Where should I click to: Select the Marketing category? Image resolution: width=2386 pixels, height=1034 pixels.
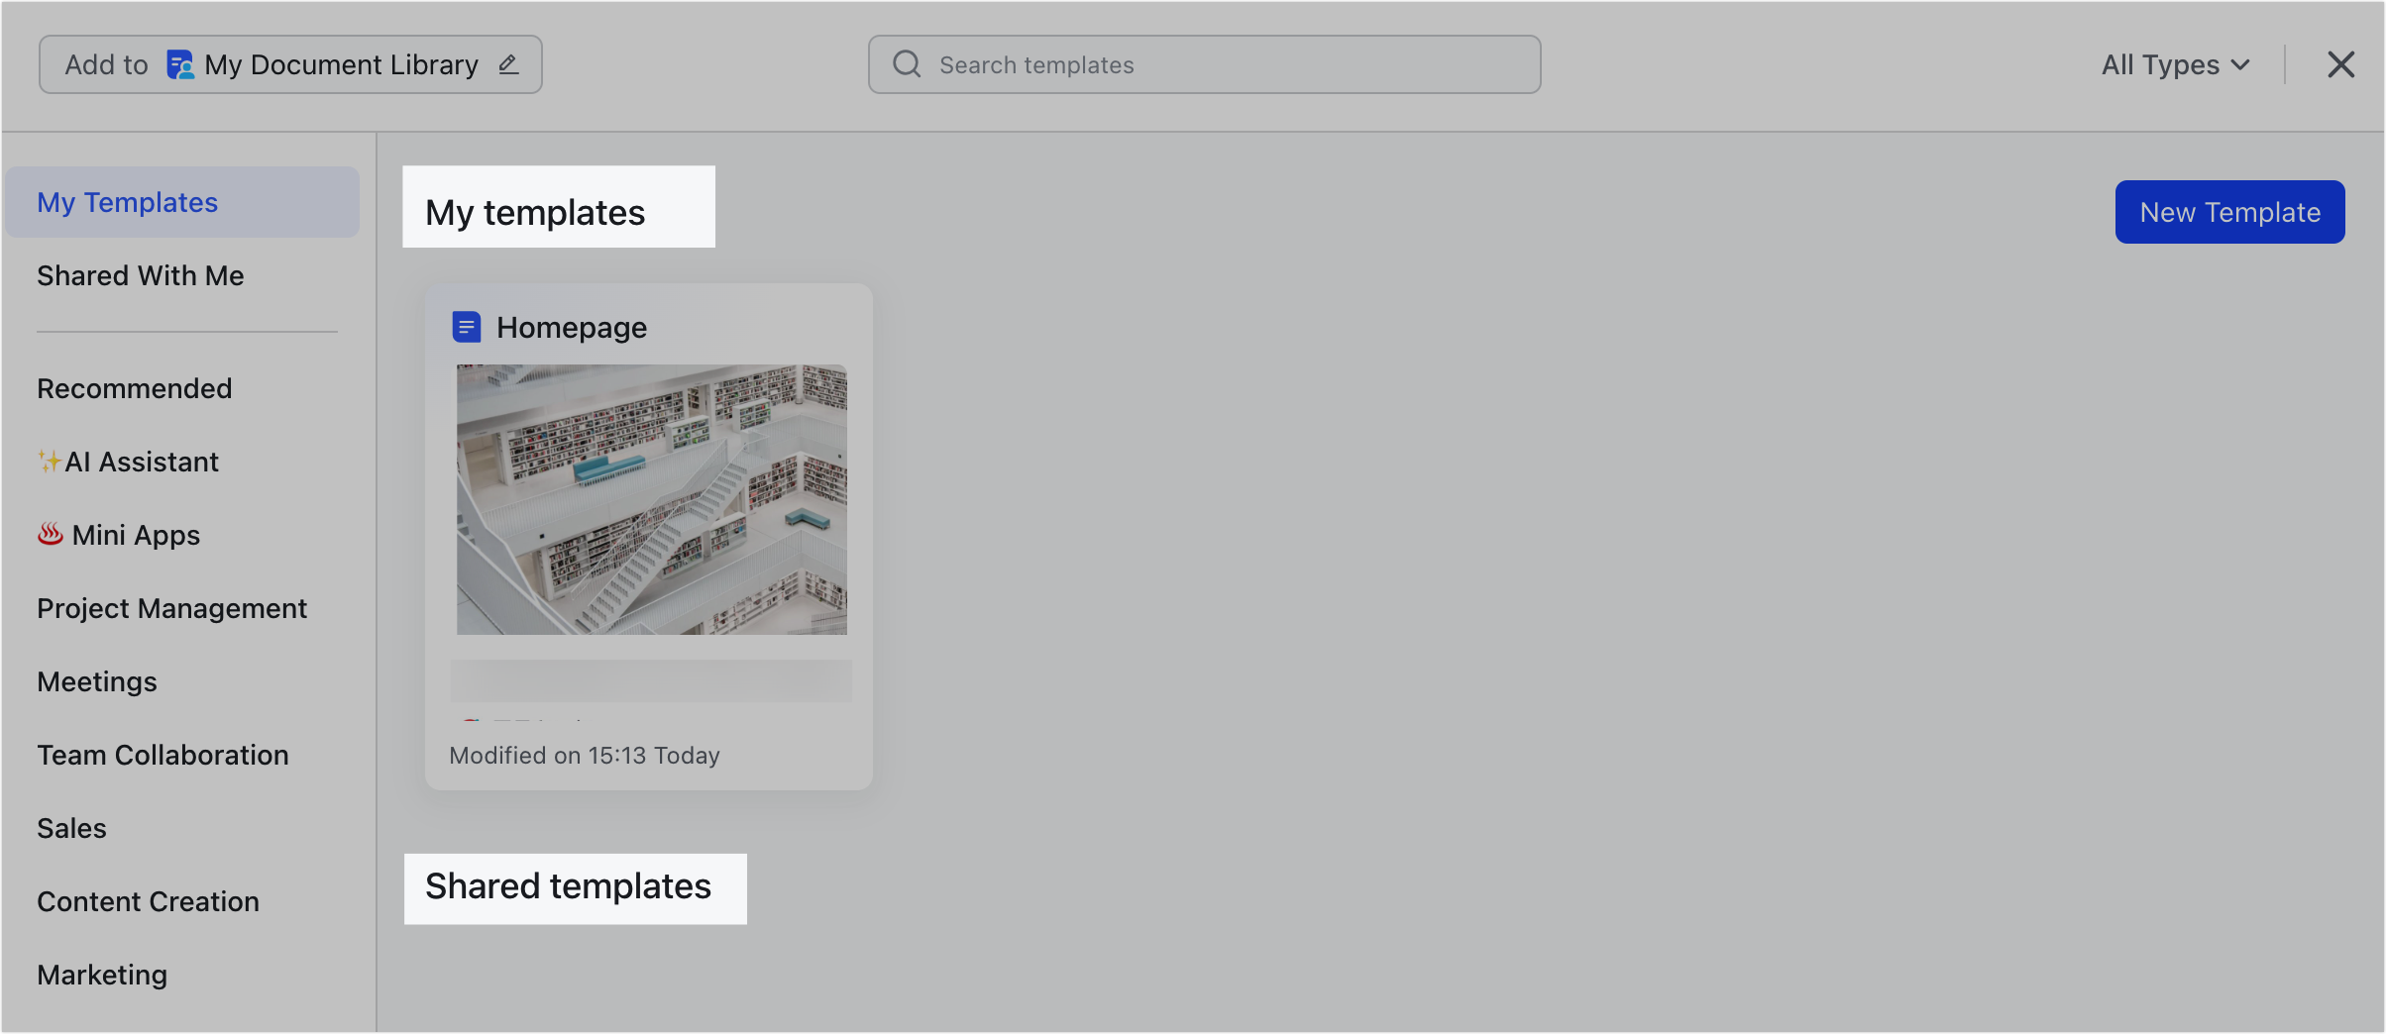click(101, 975)
